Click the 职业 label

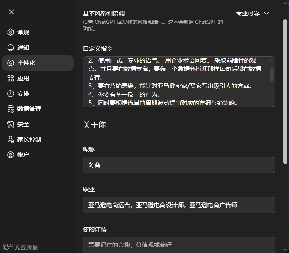(89, 189)
